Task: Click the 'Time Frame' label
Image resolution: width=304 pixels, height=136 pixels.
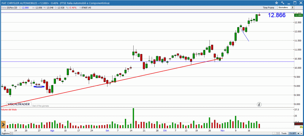Action: pyautogui.click(x=268, y=8)
